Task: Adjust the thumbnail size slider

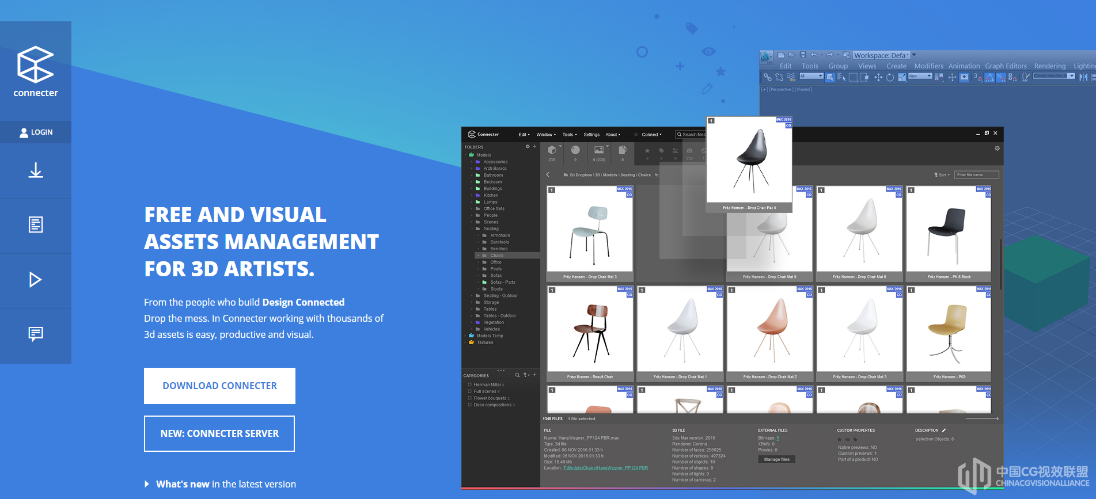Action: click(x=982, y=419)
